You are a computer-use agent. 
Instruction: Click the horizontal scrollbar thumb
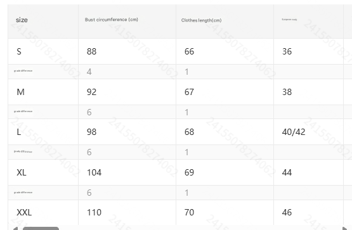click(41, 229)
